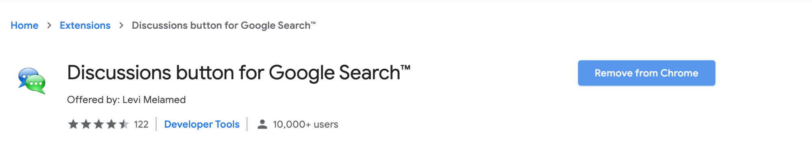Remove the extension from Chrome

pyautogui.click(x=646, y=73)
